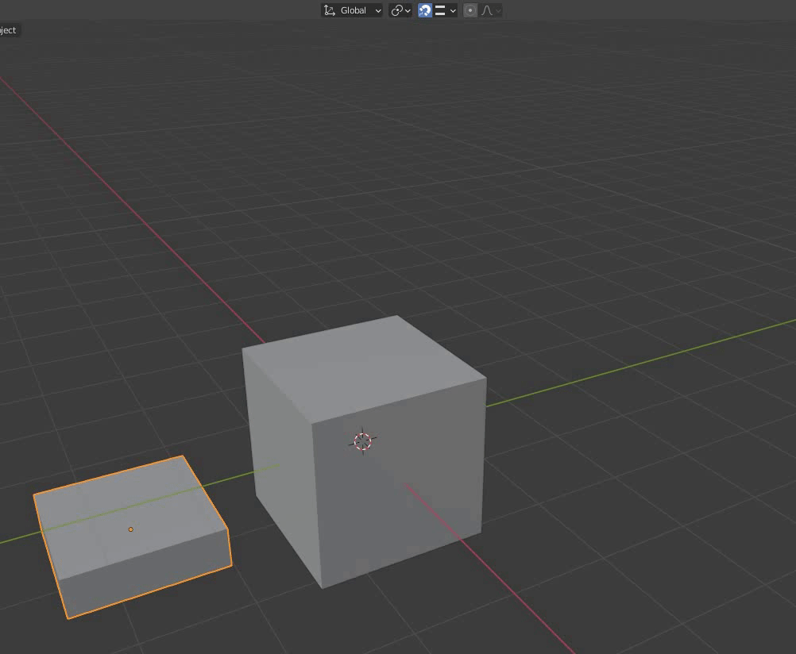
Task: Click the large cube's left side face
Action: (282, 460)
